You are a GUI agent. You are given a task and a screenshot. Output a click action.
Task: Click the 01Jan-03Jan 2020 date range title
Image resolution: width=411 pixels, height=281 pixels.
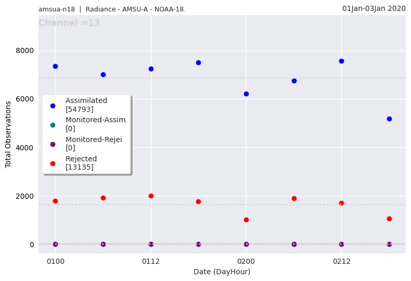coord(374,8)
